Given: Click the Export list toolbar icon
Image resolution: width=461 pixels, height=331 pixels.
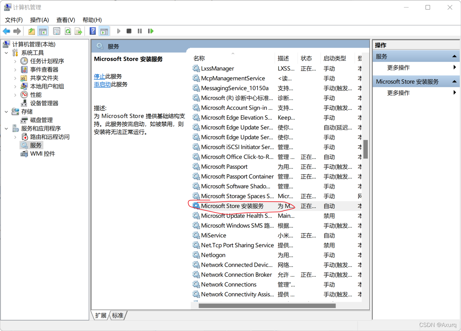Looking at the screenshot, I should click(x=78, y=31).
